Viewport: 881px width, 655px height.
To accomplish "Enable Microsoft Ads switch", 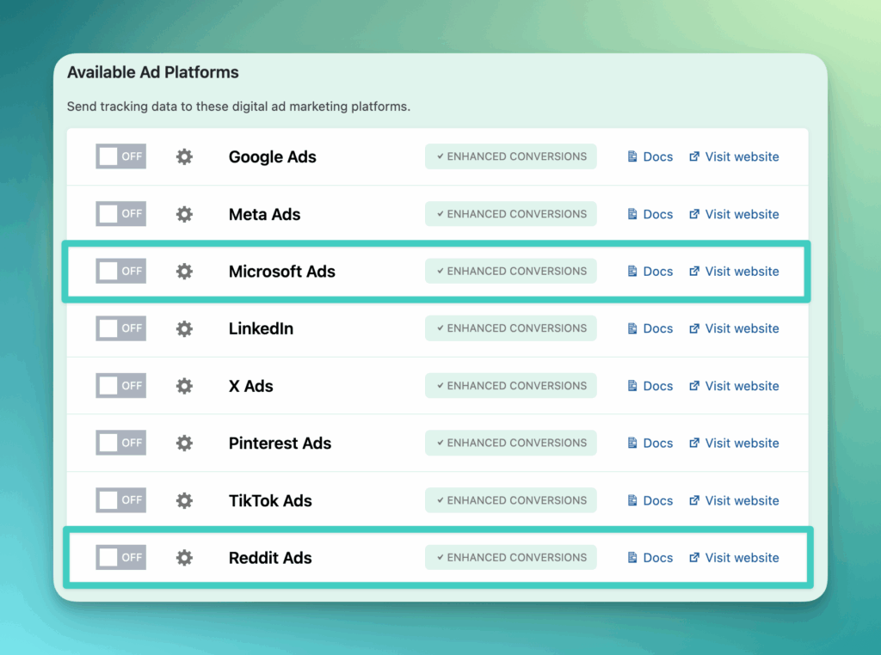I will click(x=120, y=271).
